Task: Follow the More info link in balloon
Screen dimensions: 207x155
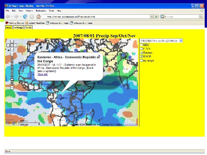Action: [43, 74]
